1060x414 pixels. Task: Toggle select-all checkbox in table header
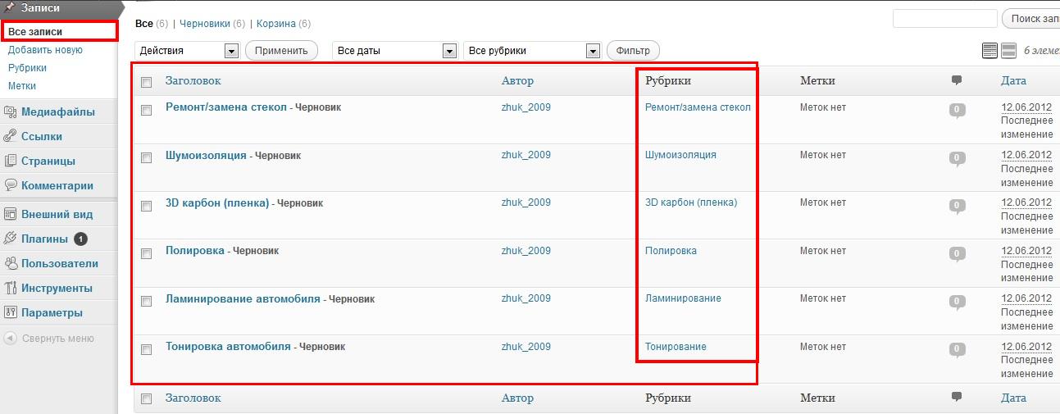click(147, 82)
